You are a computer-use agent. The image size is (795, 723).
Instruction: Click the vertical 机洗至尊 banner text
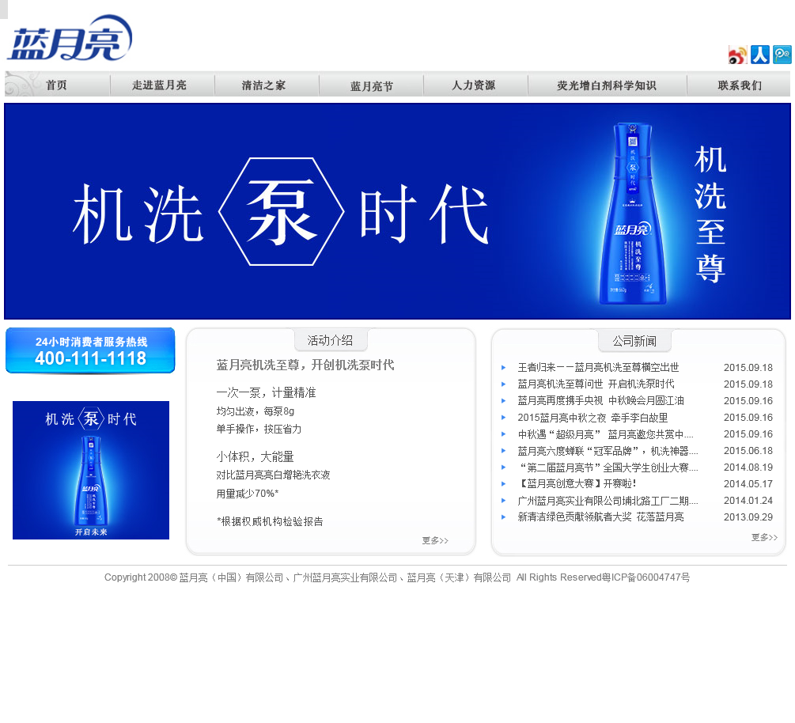710,214
